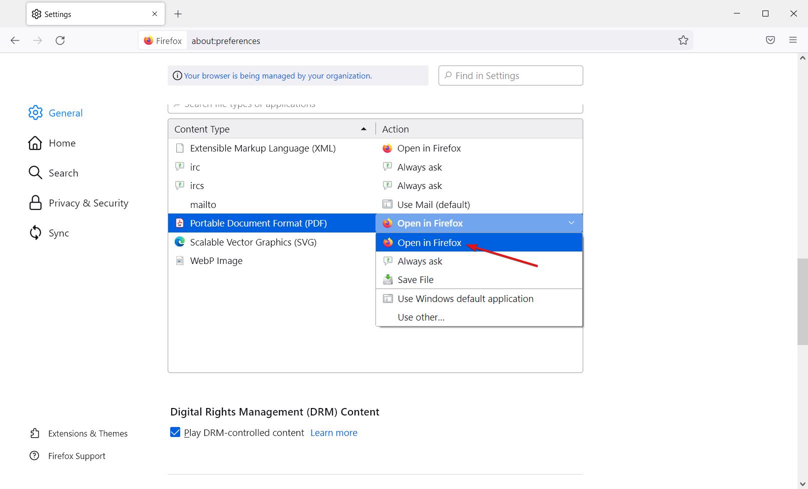Viewport: 808px width, 489px height.
Task: Click the Save File download icon
Action: point(388,279)
